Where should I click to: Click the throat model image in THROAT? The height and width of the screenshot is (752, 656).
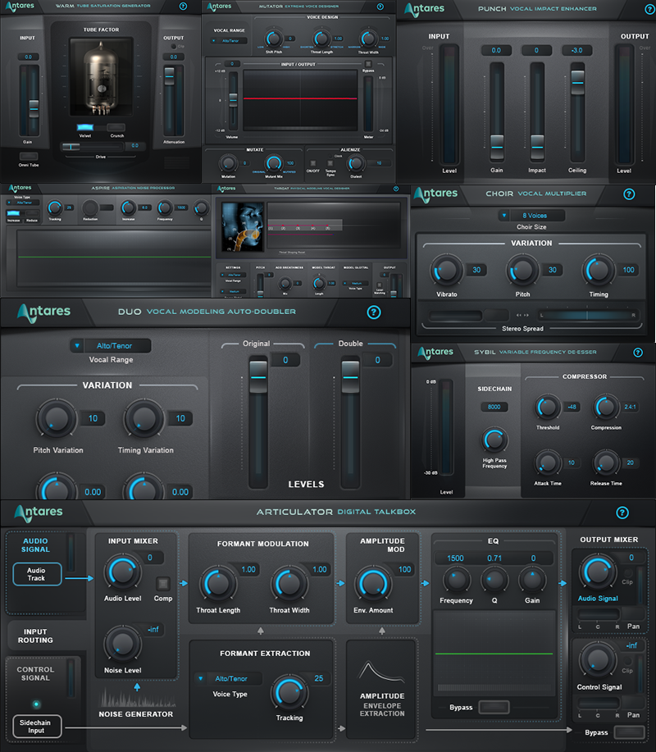point(243,227)
